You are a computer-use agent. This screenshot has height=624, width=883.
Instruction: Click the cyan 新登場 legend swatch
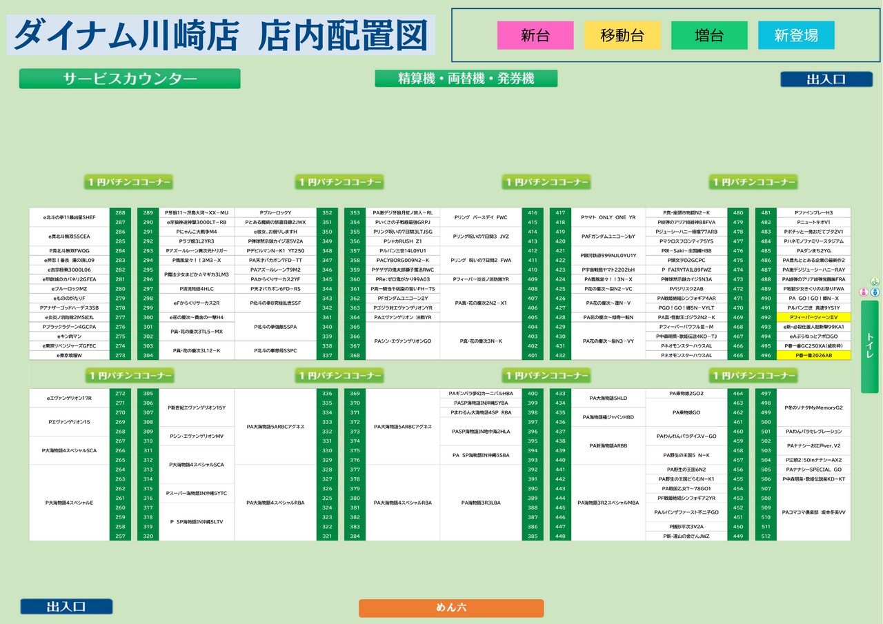point(796,35)
